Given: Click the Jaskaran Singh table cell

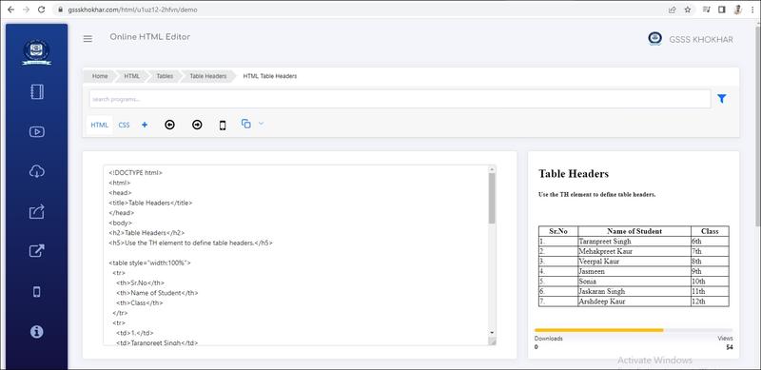Looking at the screenshot, I should (634, 291).
